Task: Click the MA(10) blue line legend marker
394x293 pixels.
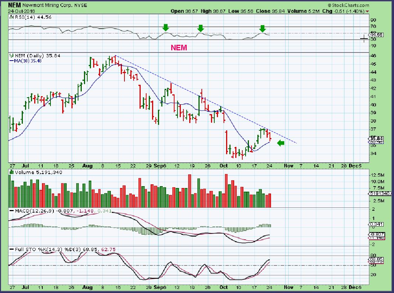Action: pos(11,61)
